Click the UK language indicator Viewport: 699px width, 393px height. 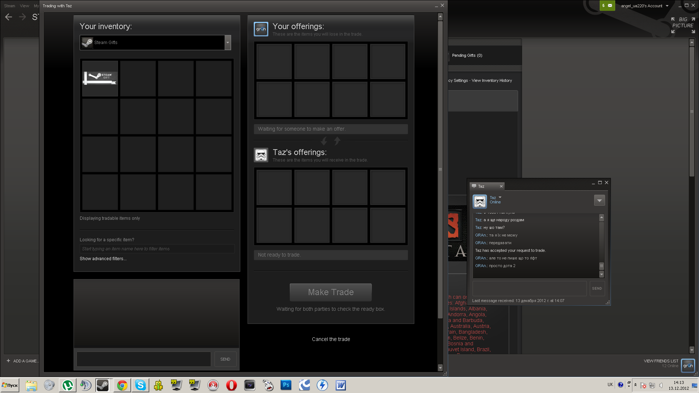tap(610, 385)
